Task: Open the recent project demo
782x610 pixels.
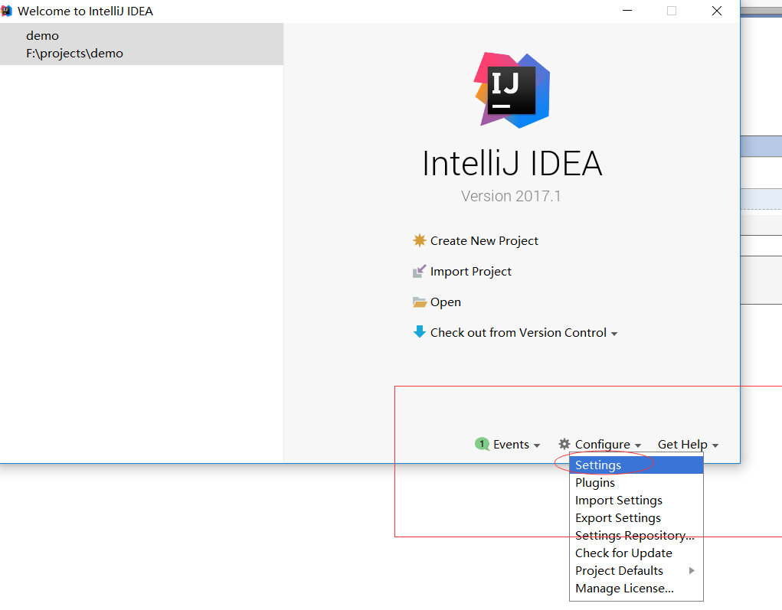Action: click(x=142, y=44)
